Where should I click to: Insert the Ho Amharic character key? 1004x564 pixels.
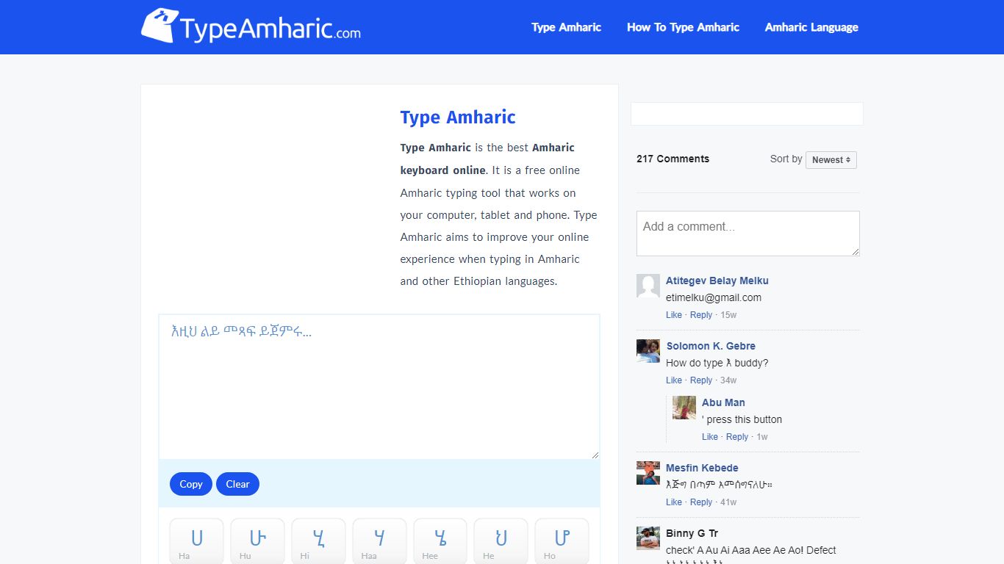click(562, 541)
